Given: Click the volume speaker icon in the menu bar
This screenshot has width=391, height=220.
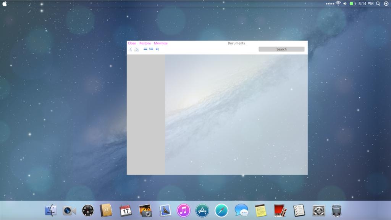Looking at the screenshot, I should tap(345, 4).
